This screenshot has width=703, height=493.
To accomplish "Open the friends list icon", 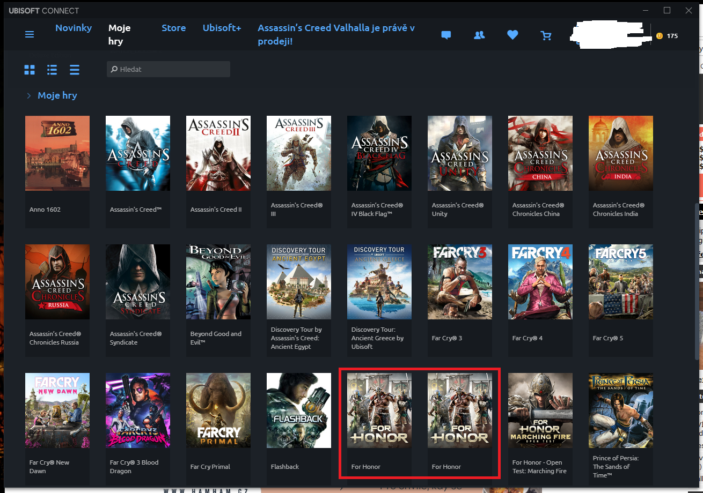I will 479,35.
